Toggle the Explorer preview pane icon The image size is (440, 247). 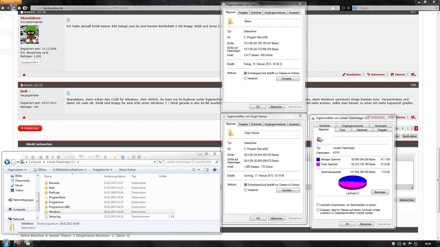pyautogui.click(x=207, y=170)
